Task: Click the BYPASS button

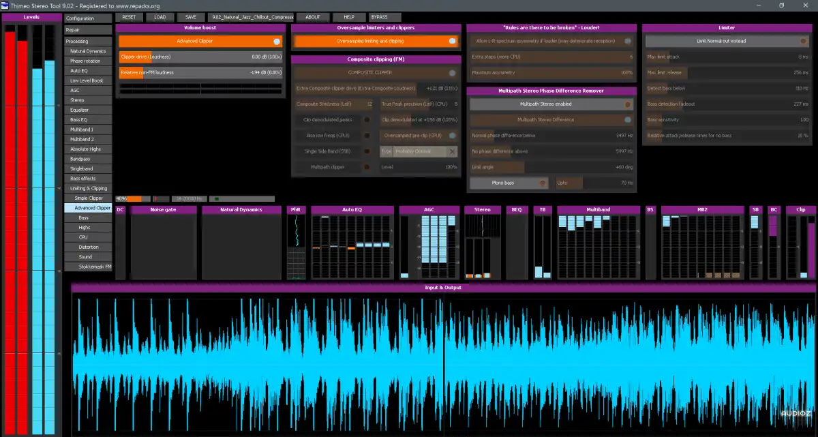Action: [384, 17]
